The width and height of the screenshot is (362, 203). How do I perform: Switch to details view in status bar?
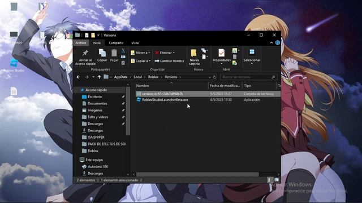[269, 180]
